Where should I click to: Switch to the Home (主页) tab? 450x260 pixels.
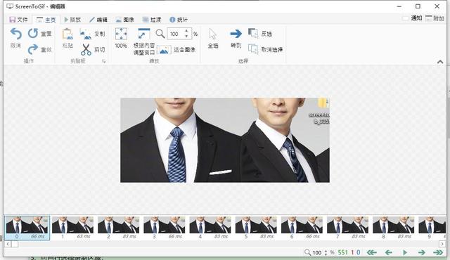[x=46, y=20]
